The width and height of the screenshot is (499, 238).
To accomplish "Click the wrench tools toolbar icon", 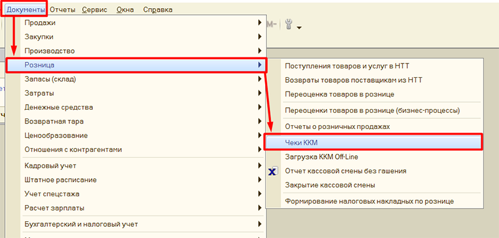I will (289, 24).
